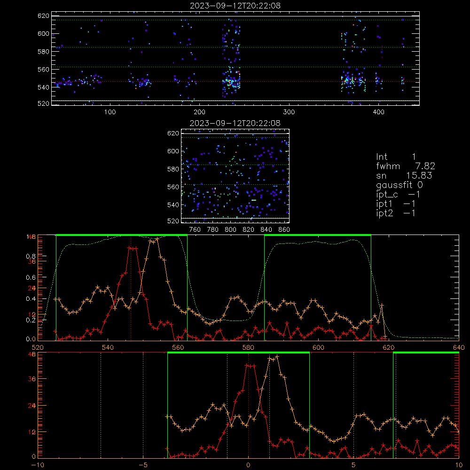
Task: Click x-axis label 860 on middle image plot
Action: (x=284, y=230)
